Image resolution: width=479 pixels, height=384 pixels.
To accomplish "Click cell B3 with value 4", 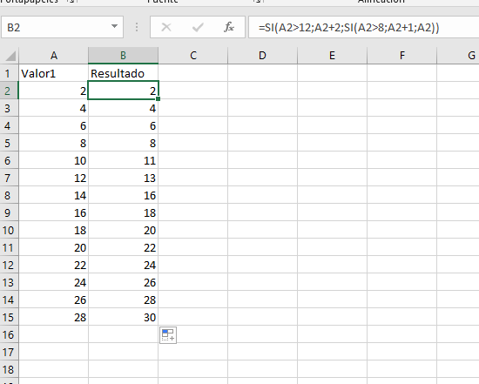I will tap(123, 108).
